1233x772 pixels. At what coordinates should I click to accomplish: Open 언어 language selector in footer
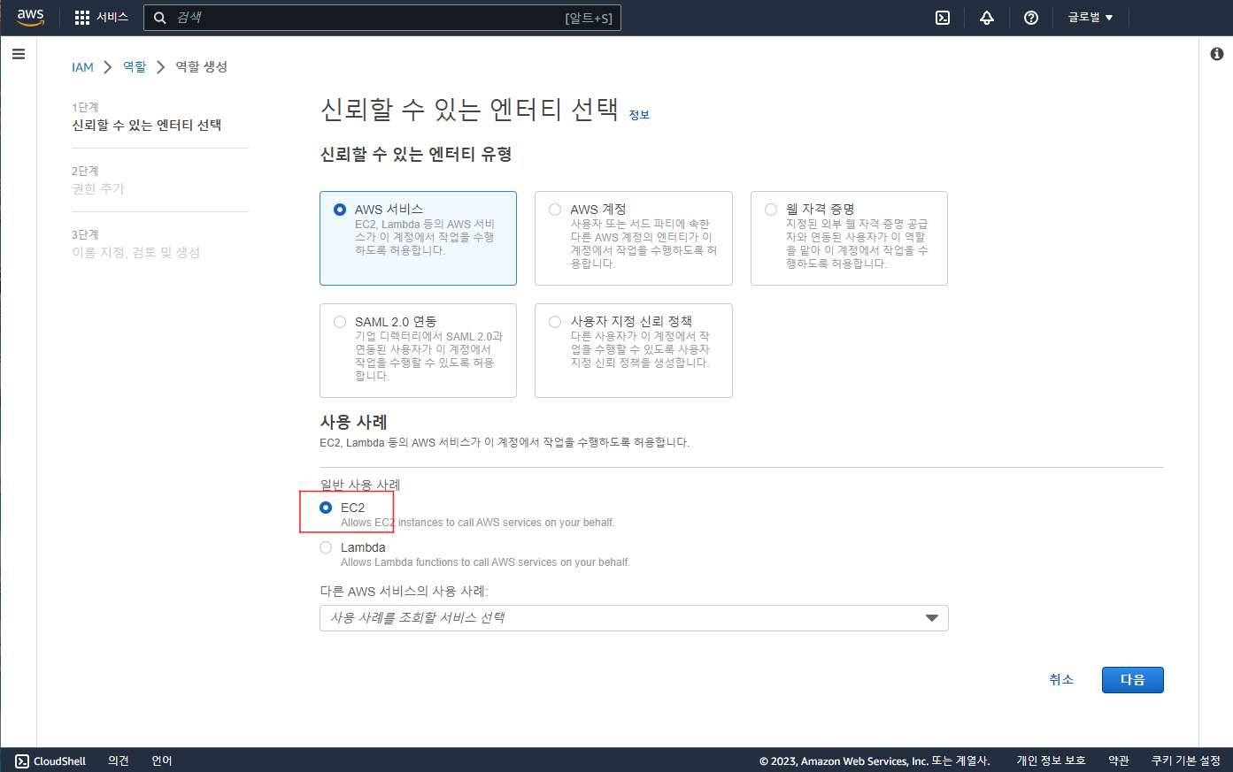tap(162, 761)
